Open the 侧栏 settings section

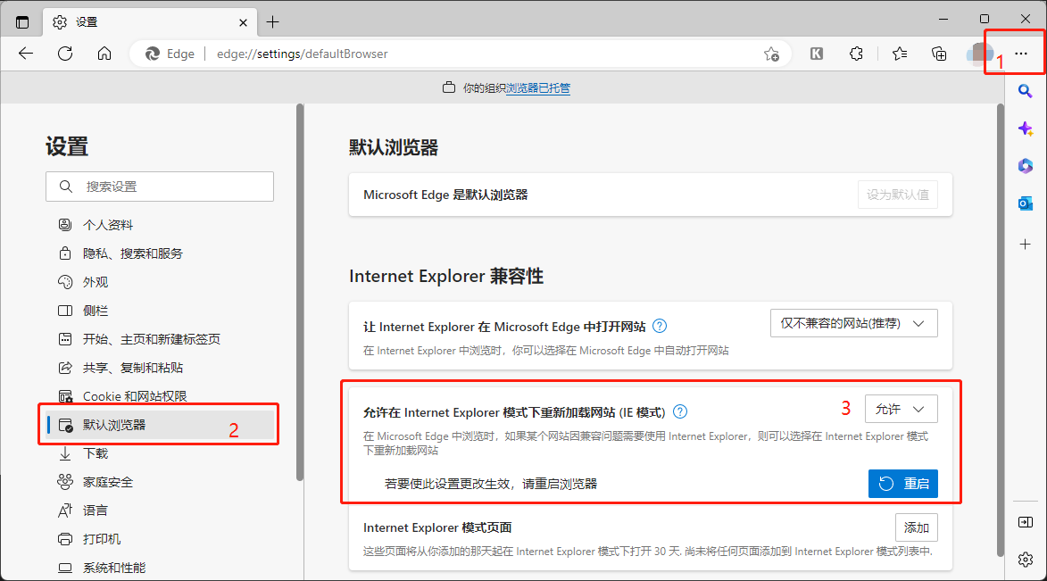95,311
